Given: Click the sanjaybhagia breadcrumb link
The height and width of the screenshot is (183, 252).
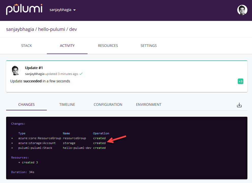Looking at the screenshot, I should (x=20, y=29).
